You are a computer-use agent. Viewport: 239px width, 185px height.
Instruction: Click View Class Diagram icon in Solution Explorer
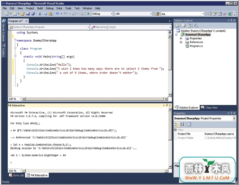(x=196, y=26)
